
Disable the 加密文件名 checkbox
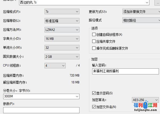pyautogui.click(x=94, y=107)
